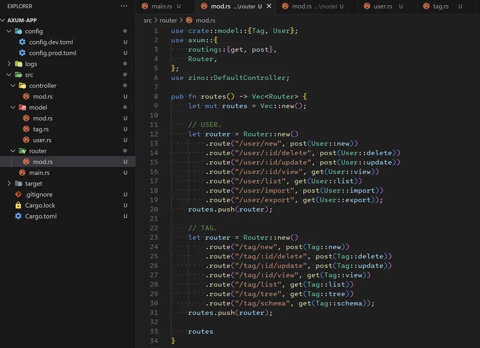Open config.prod.toml from the explorer
Viewport: 480px width, 348px height.
(52, 53)
